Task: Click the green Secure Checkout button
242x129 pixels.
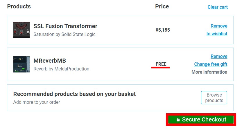Action: 201,120
